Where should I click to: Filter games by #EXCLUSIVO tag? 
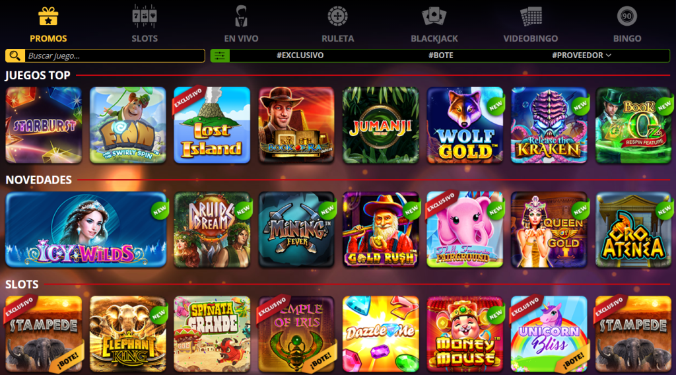tap(300, 55)
